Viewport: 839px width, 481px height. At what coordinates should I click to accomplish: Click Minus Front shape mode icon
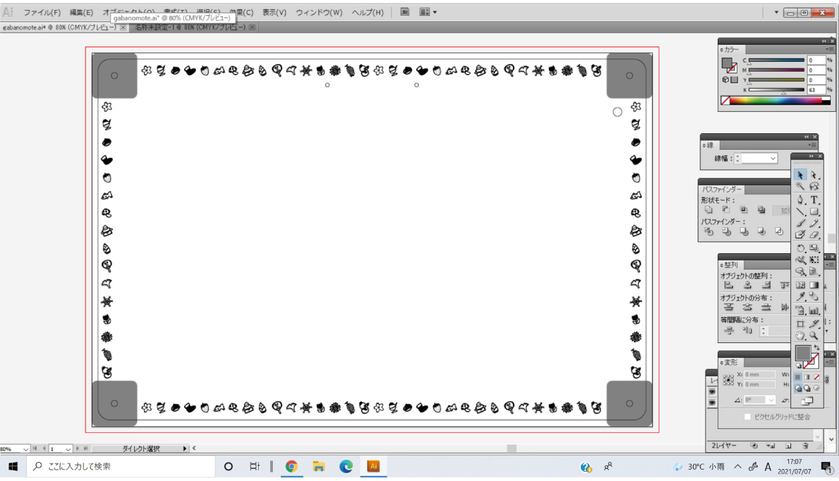[726, 210]
